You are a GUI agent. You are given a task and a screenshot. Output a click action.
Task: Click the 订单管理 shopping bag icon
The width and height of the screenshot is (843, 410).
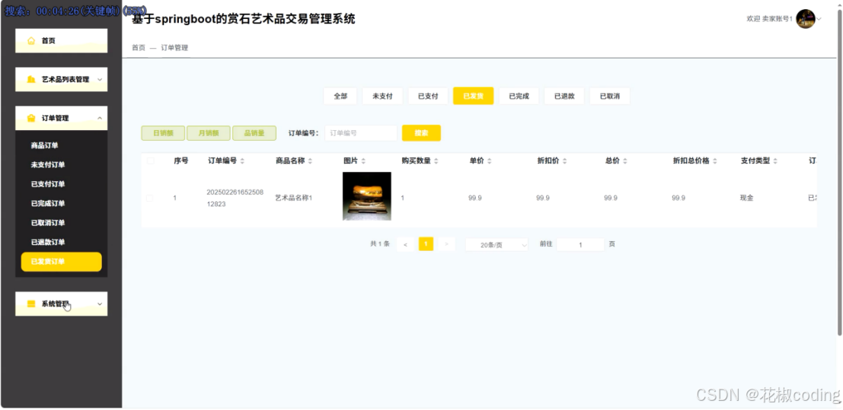pos(31,118)
